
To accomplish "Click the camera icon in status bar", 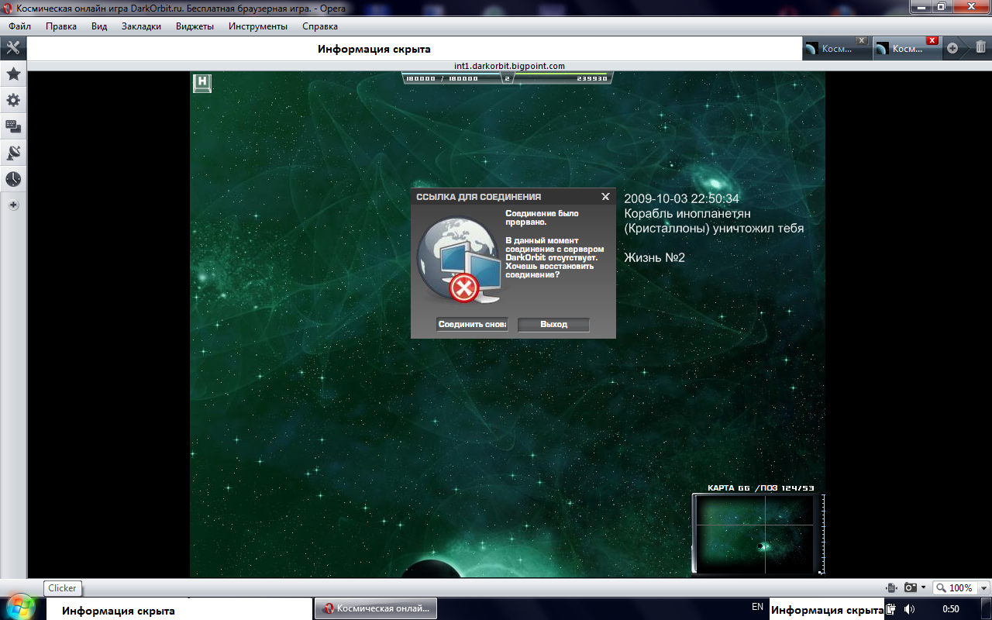I will point(911,588).
